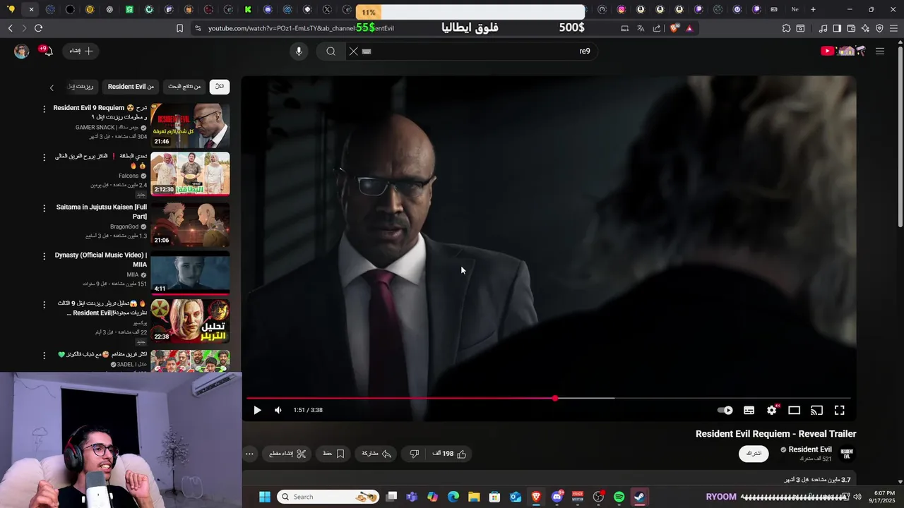Bookmark this page in address bar
The image size is (904, 508).
(x=179, y=28)
